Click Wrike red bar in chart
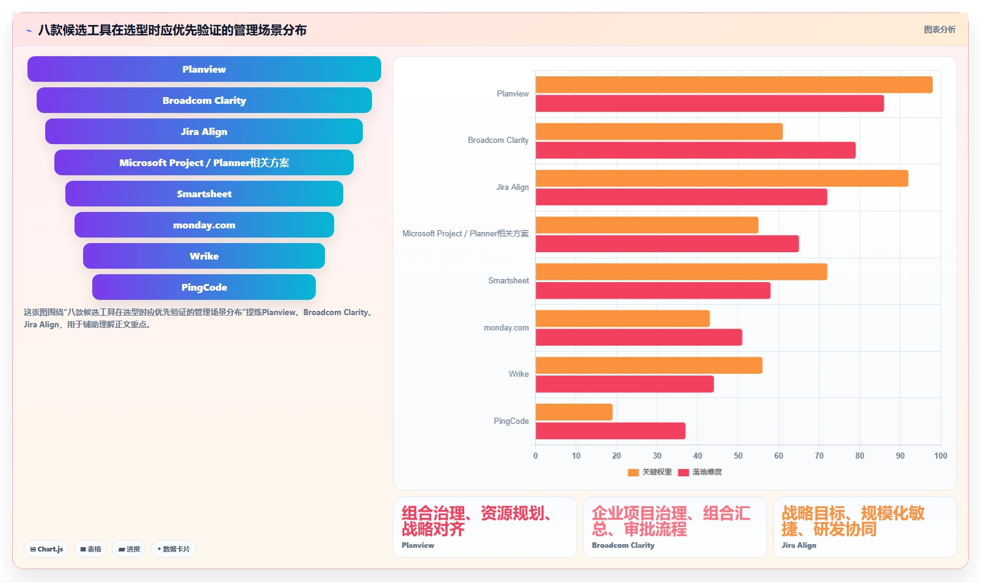 point(625,384)
